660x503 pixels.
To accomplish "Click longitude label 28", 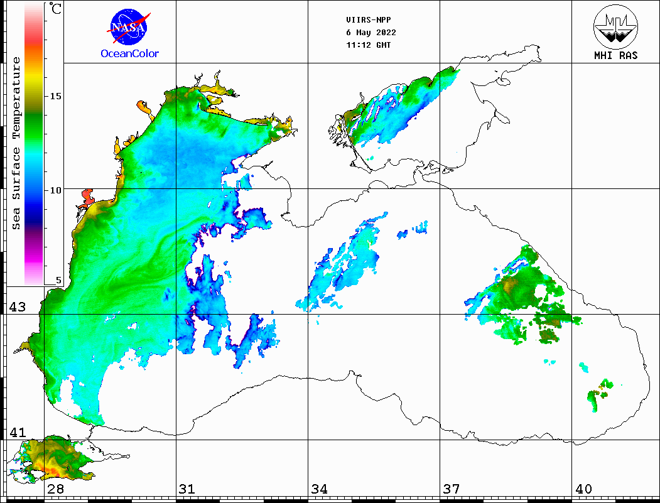I will click(x=55, y=489).
